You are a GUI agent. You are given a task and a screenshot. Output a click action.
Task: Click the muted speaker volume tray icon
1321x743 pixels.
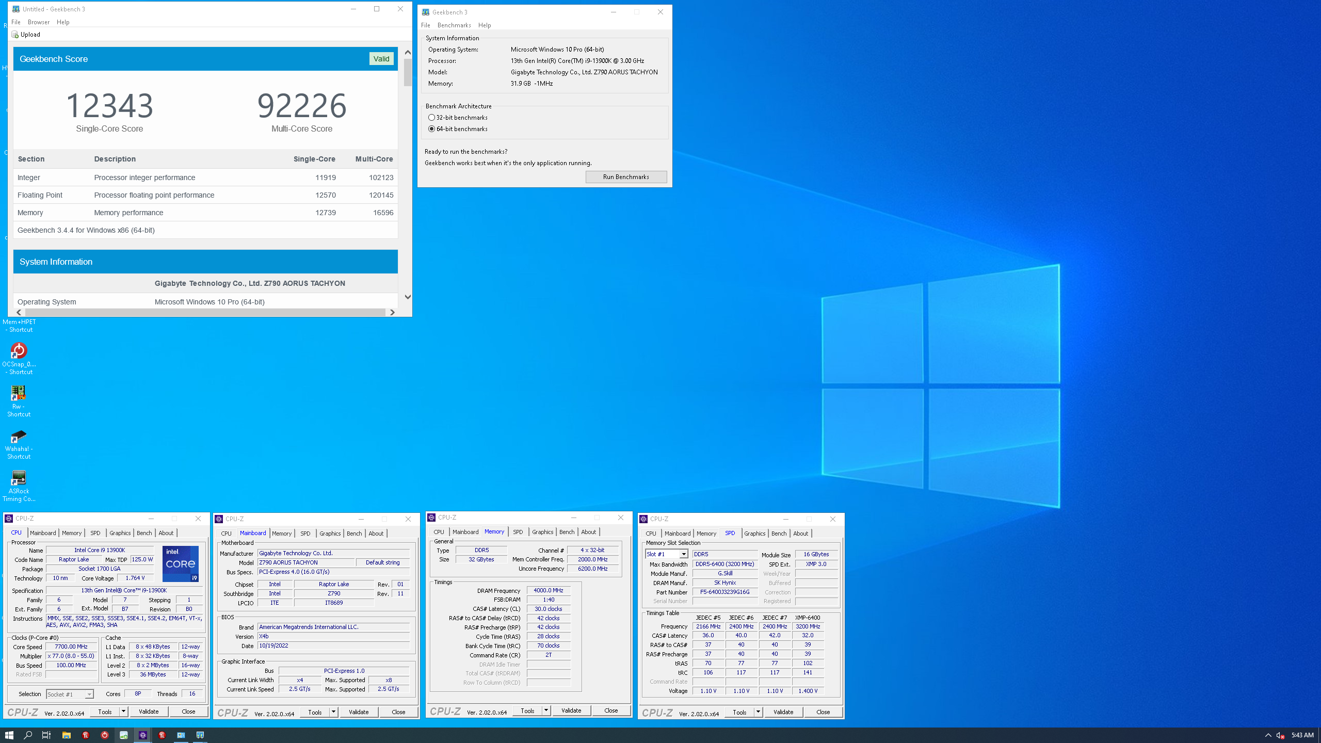click(1280, 735)
